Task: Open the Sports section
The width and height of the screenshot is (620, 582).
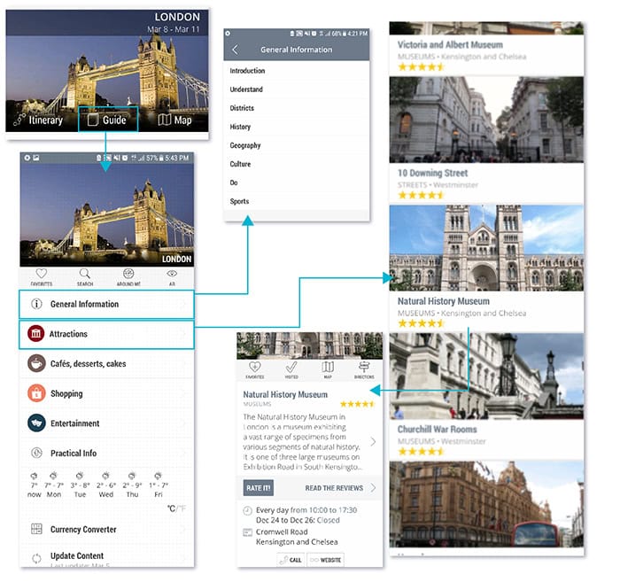Action: [296, 201]
